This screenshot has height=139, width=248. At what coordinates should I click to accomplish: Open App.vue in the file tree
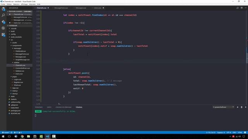(x=15, y=88)
